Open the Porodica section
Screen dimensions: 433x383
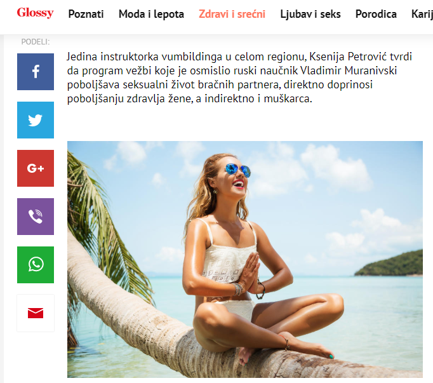pyautogui.click(x=376, y=14)
